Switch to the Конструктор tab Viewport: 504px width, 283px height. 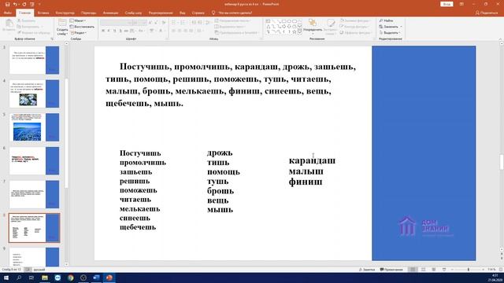coord(65,13)
